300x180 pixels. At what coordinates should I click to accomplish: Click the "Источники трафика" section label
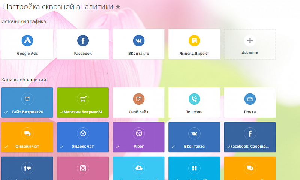pos(24,21)
